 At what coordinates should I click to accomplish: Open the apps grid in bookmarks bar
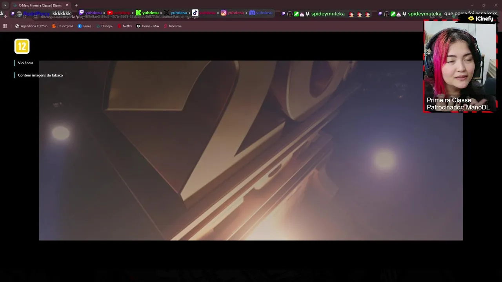point(5,26)
